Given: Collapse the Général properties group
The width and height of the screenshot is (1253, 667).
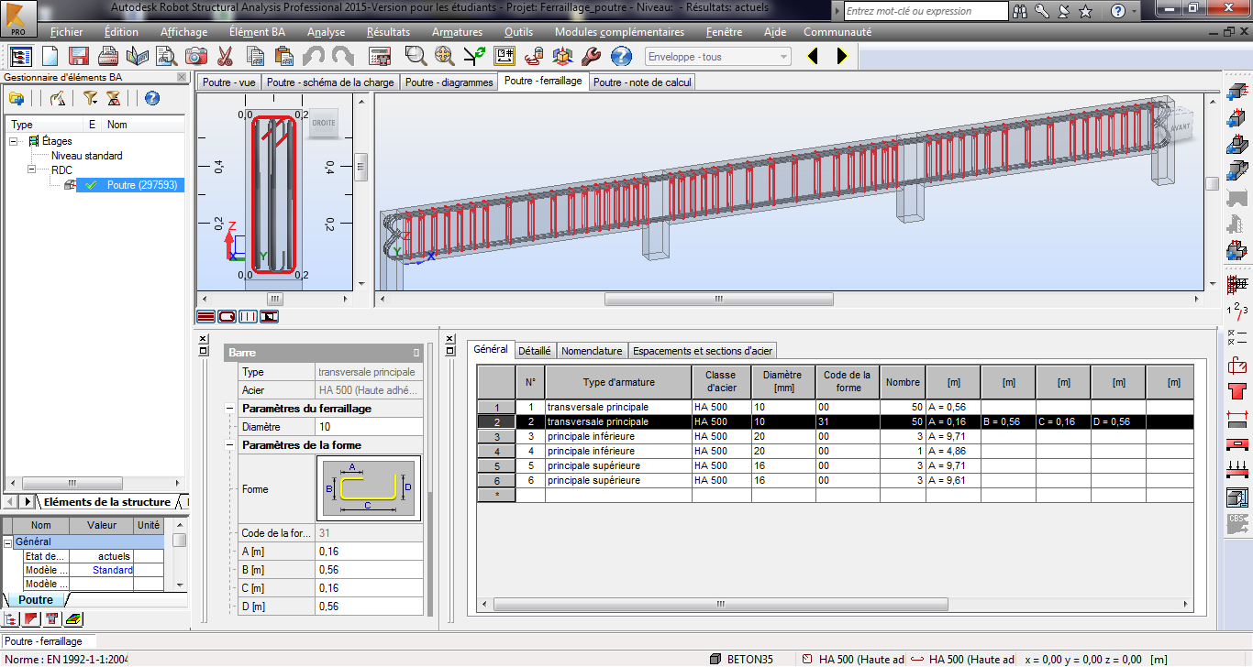Looking at the screenshot, I should click(8, 542).
